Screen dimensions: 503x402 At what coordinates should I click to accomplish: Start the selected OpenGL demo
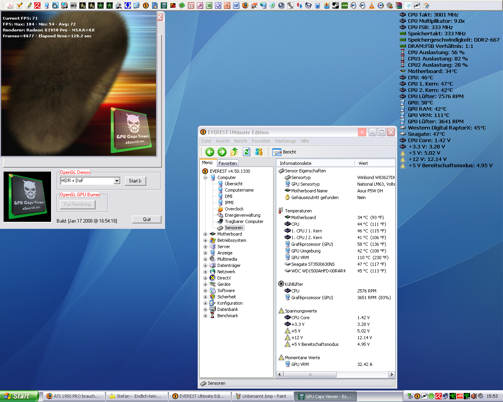pyautogui.click(x=135, y=181)
